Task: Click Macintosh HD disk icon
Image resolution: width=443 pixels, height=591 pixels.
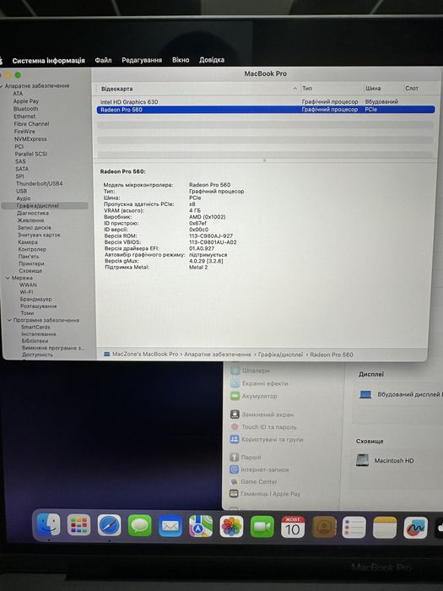Action: [362, 460]
